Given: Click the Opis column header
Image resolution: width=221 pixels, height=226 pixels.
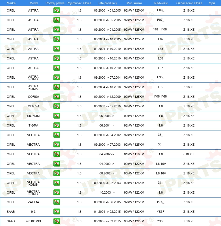Looking at the screenshot, I should tap(212, 3).
